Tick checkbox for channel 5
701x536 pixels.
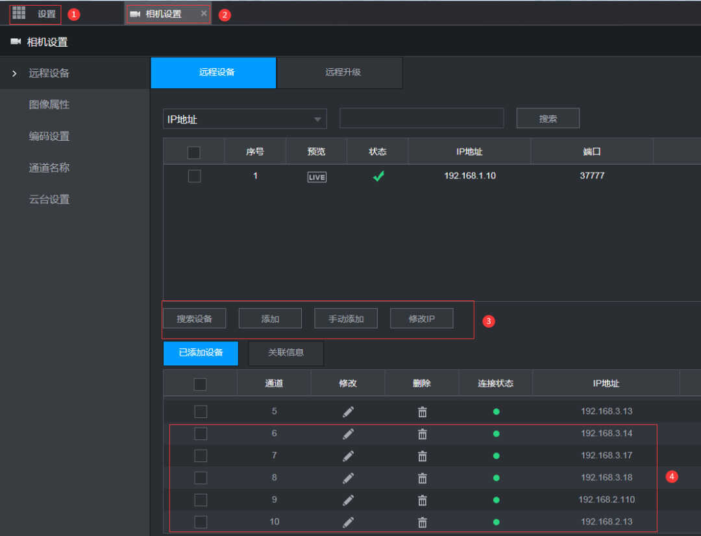tap(201, 411)
